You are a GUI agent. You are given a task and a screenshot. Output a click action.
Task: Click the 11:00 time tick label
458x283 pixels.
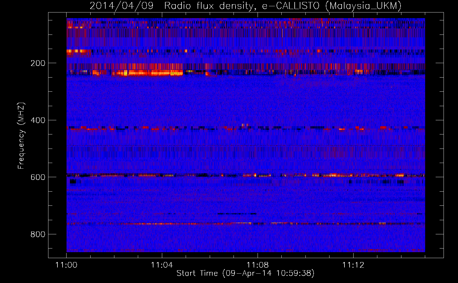coord(66,265)
